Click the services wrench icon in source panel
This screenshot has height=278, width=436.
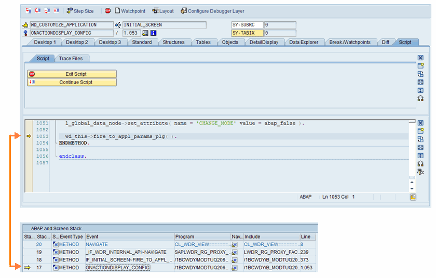tap(420, 172)
